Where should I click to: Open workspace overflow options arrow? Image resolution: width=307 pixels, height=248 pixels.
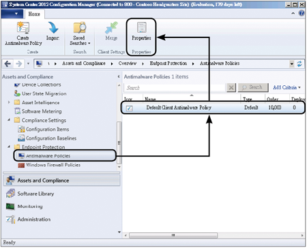[x=119, y=232]
